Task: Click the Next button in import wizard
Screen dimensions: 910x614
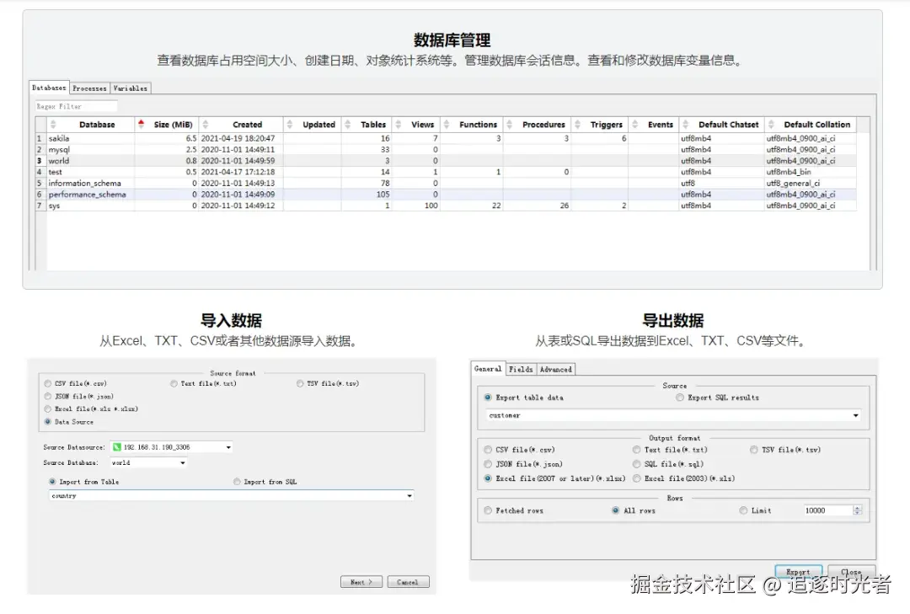Action: coord(361,580)
